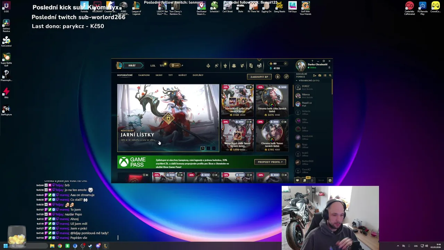Open the loot chest icon
The width and height of the screenshot is (444, 250).
point(234,65)
